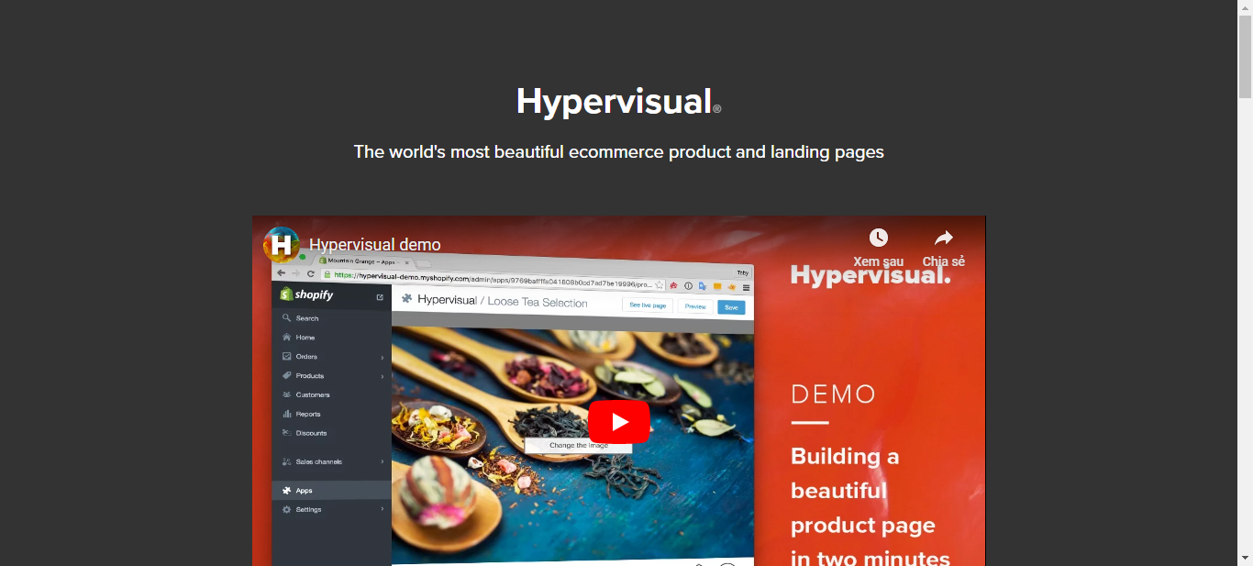The image size is (1253, 566).
Task: Click "Orders" in the thumbnail's Shopify sidebar
Action: 306,356
